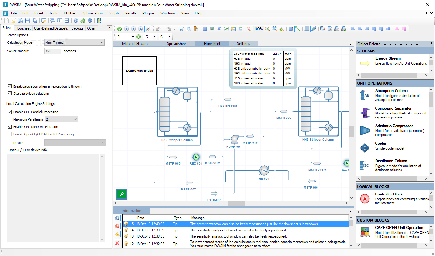Open the undo history dropdown arrow
The width and height of the screenshot is (435, 256).
(164, 29)
